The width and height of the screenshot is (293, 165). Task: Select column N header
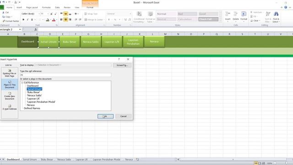(x=178, y=34)
